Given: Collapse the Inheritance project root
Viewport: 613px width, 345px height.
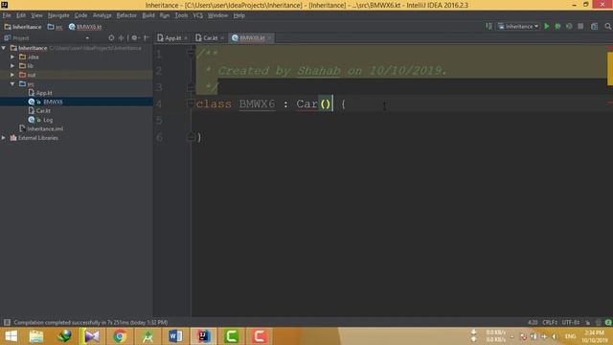Looking at the screenshot, I should click(x=4, y=48).
